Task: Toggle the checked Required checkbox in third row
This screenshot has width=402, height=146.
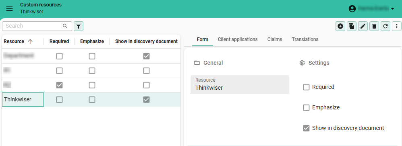Action: pos(59,85)
